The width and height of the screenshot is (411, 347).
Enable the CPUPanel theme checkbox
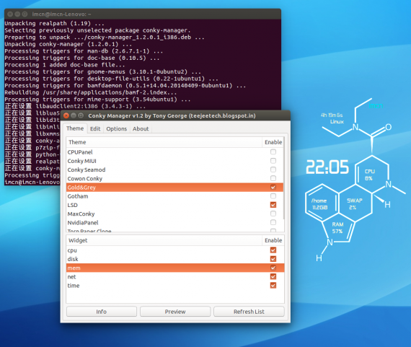(x=273, y=152)
